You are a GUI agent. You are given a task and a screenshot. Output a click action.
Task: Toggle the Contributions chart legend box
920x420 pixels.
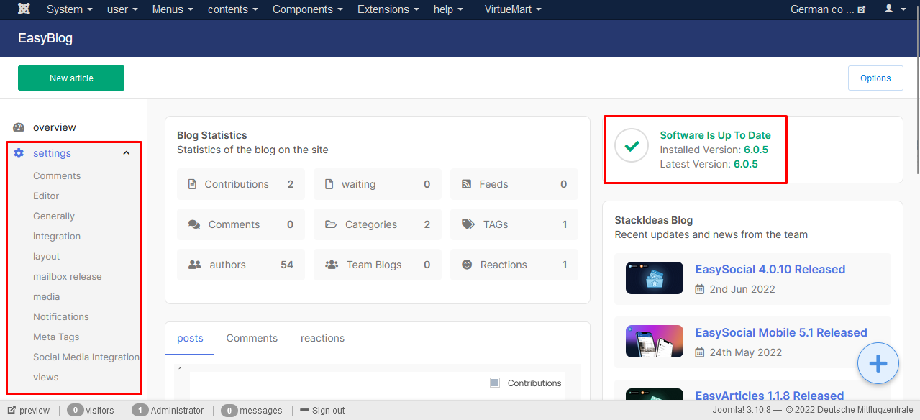[x=495, y=383]
